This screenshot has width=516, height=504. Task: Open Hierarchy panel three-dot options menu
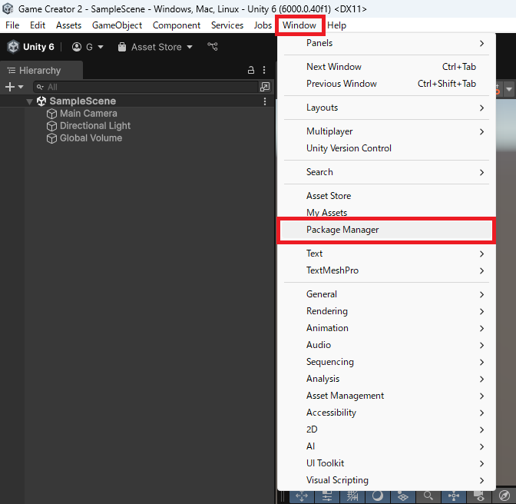264,70
